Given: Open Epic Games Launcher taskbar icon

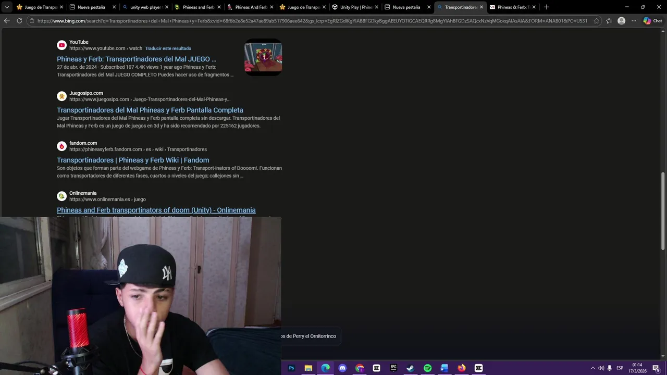Looking at the screenshot, I should tap(393, 368).
